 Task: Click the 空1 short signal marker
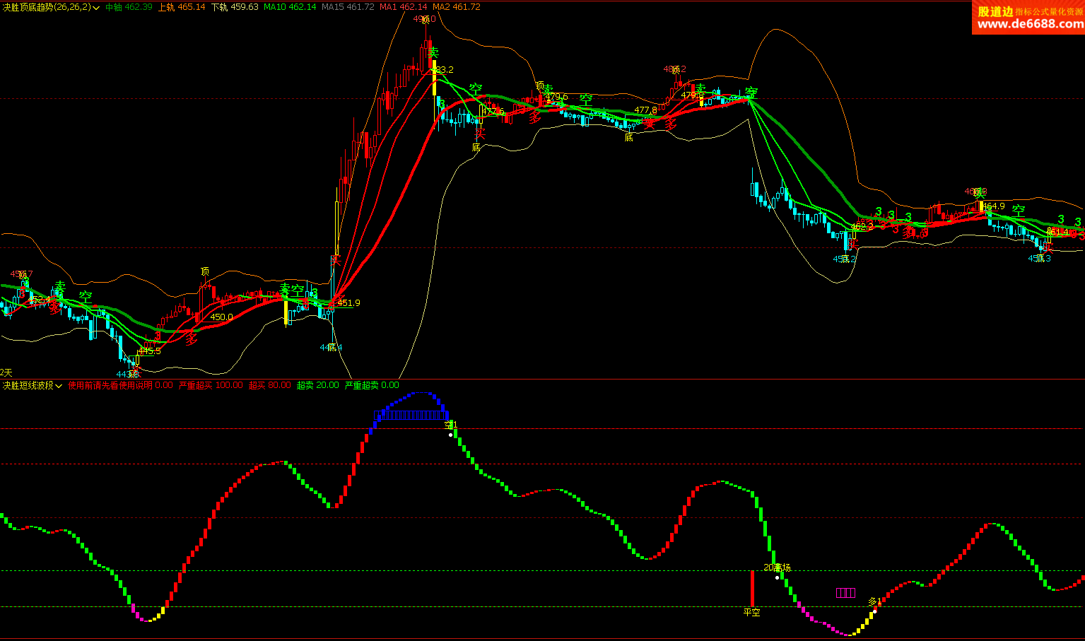(451, 425)
